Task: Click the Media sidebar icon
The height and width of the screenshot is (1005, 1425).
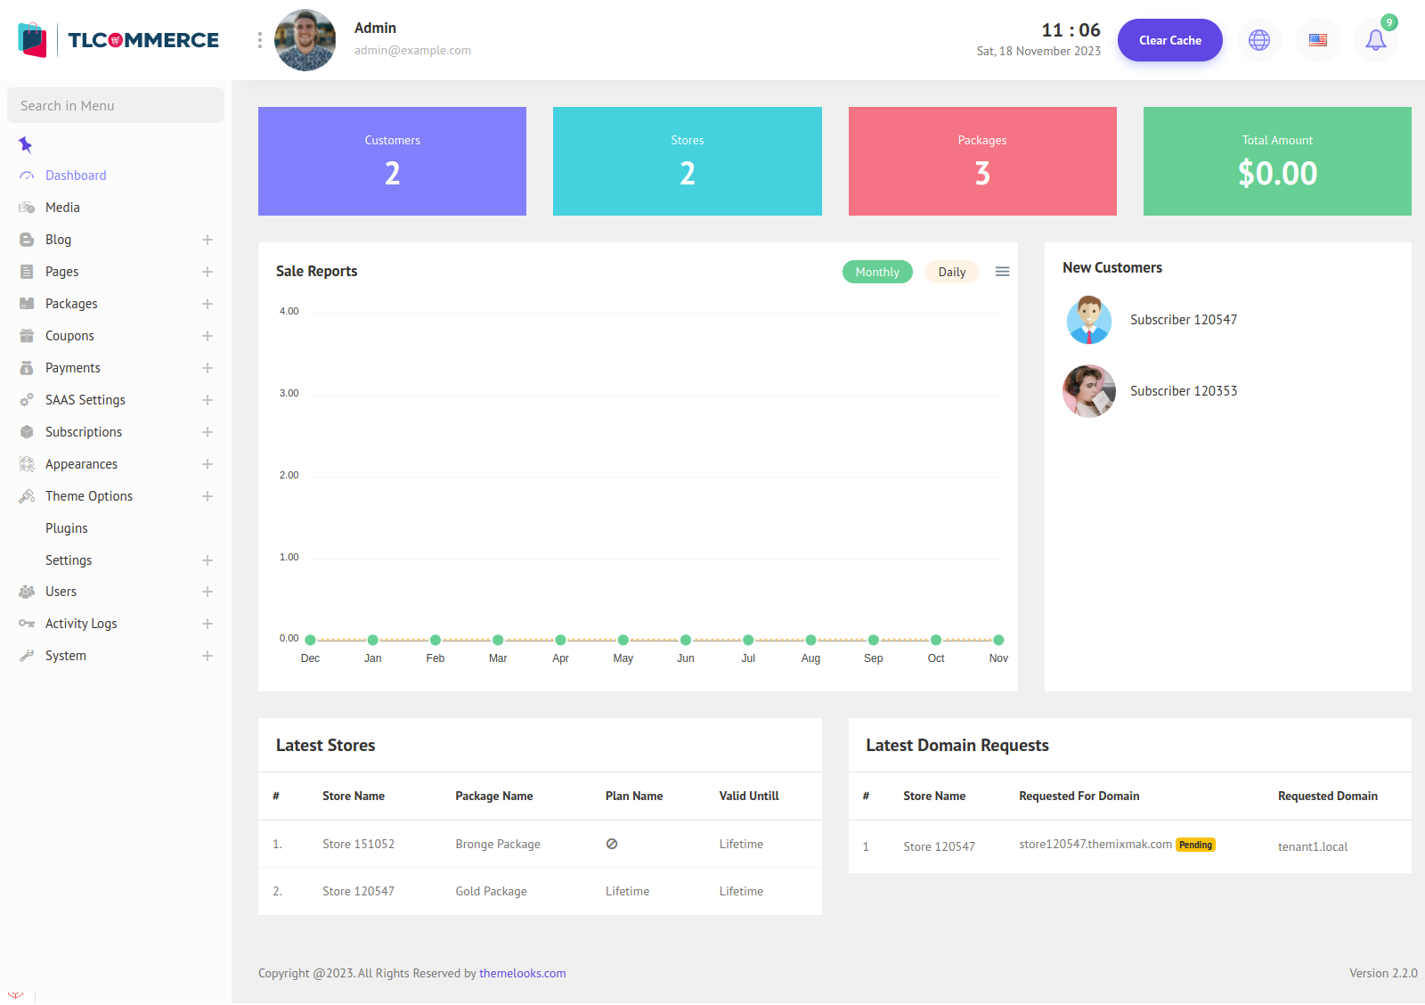Action: (27, 208)
